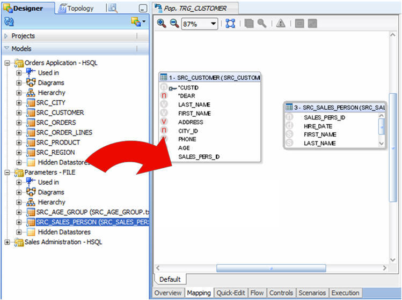Image resolution: width=402 pixels, height=300 pixels.
Task: Click the diagram vertical scrollbar thumb
Action: [x=393, y=148]
